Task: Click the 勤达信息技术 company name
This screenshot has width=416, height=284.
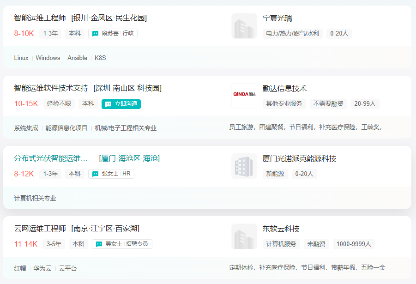Action: pyautogui.click(x=284, y=88)
